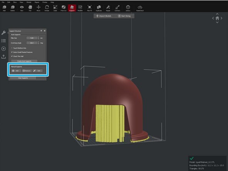Open the View menu

[22, 2]
